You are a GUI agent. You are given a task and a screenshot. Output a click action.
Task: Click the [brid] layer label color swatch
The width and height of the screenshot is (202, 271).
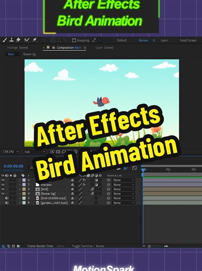click(24, 189)
